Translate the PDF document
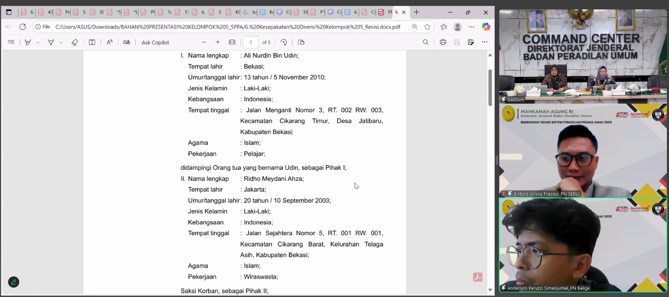Image resolution: width=669 pixels, height=297 pixels. tap(127, 42)
